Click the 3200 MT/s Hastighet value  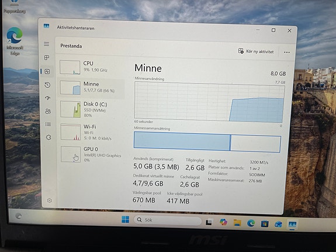point(259,162)
